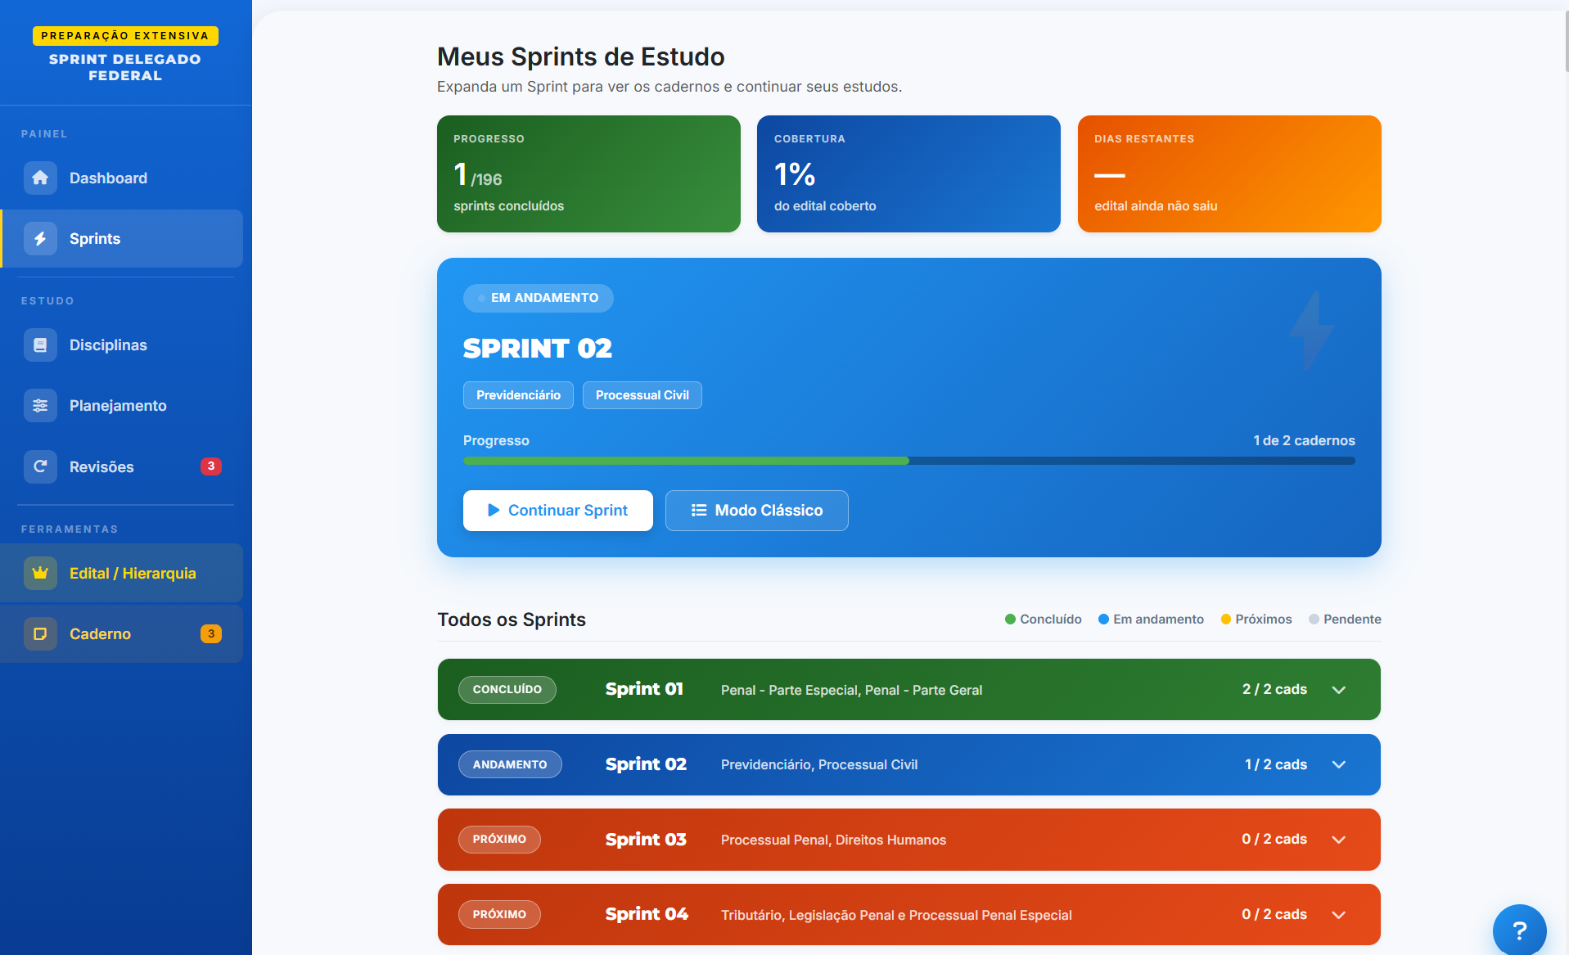Expand the Sprint 01 row chevron
This screenshot has width=1569, height=955.
click(1339, 690)
